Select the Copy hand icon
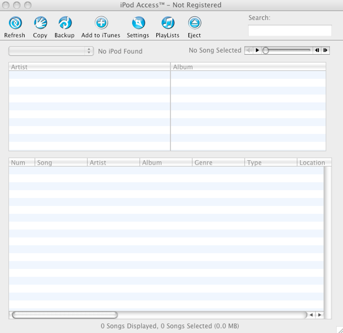 [40, 23]
